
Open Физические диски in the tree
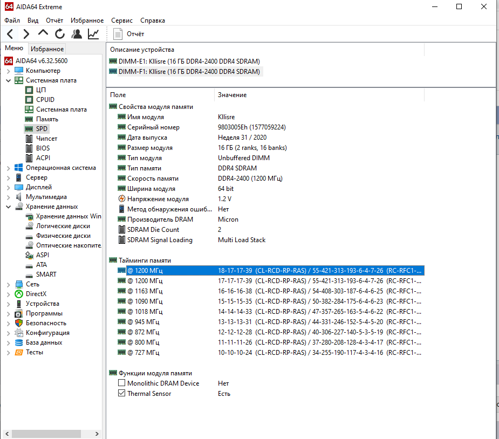(63, 236)
